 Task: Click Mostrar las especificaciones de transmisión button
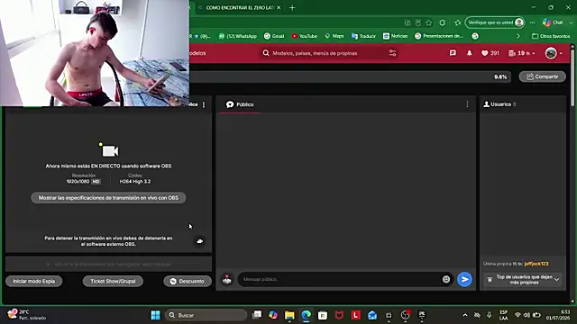[108, 198]
